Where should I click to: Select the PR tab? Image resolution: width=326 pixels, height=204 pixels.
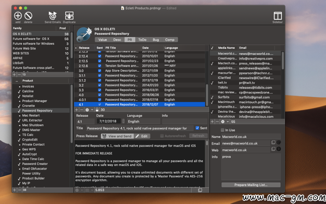click(x=130, y=40)
